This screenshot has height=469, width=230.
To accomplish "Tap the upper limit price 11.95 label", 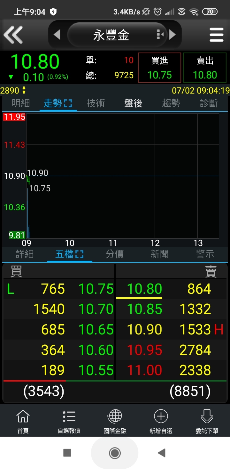I will pyautogui.click(x=14, y=117).
